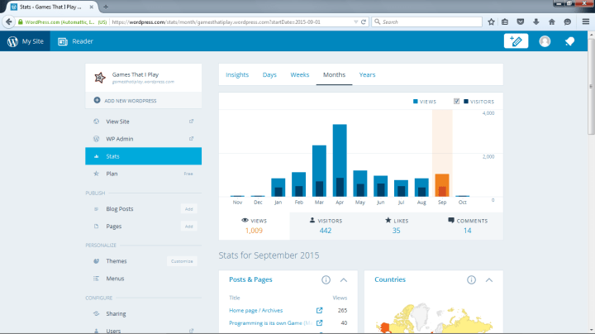Bookmark this page with the star icon
Screen dimensions: 595x334
491,22
